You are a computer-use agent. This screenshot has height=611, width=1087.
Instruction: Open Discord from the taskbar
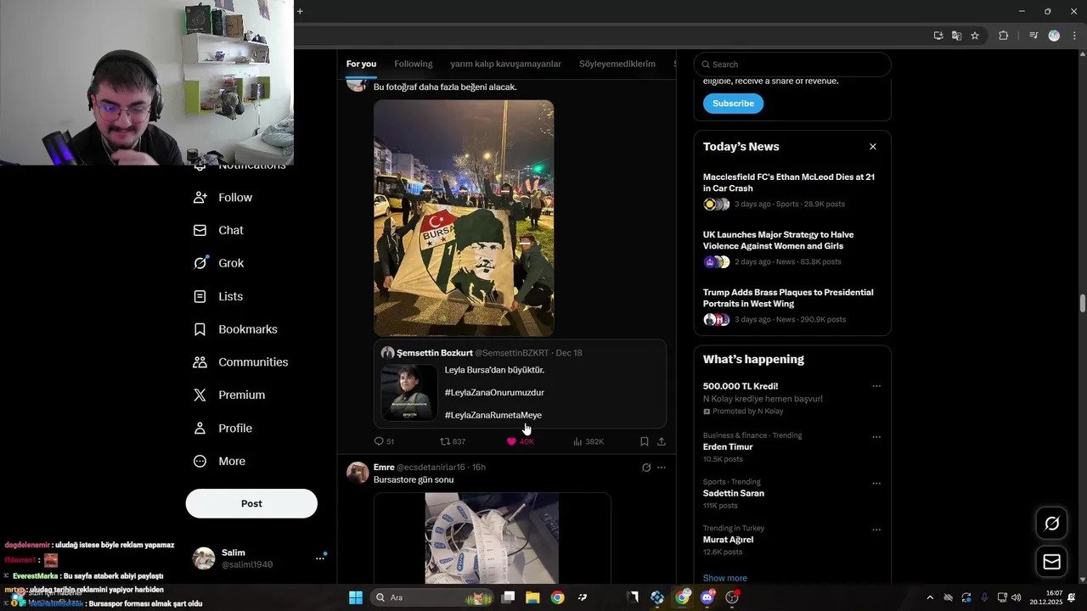[707, 597]
